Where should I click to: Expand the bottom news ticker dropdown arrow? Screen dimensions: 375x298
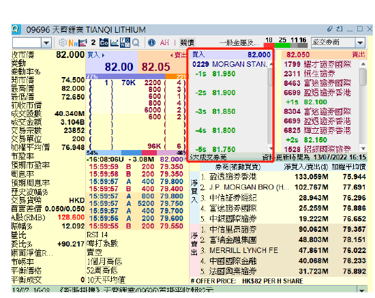(x=361, y=290)
